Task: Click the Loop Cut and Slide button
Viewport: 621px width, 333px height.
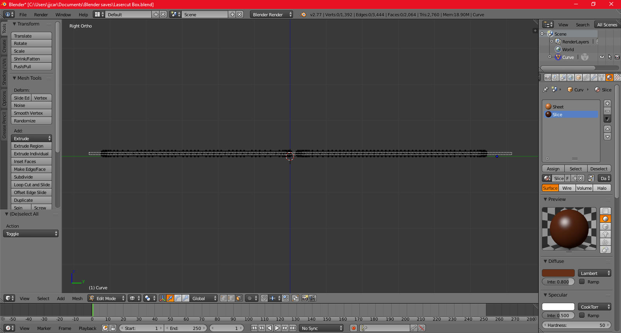Action: 31,184
